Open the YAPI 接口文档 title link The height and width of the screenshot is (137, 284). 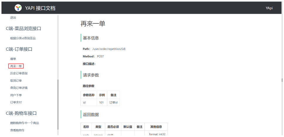tap(40, 8)
